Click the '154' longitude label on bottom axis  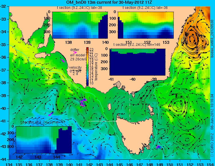click(x=210, y=164)
